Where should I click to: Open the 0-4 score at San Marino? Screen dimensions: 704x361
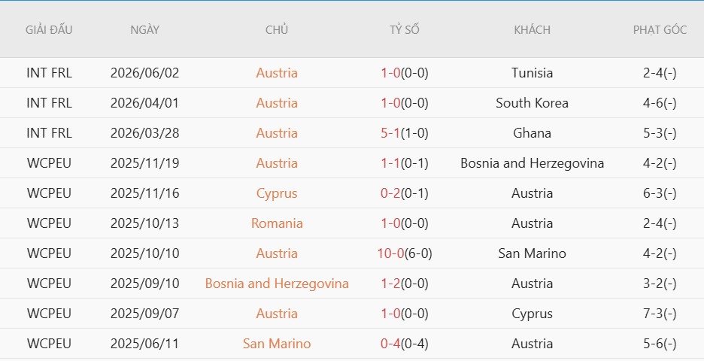coord(390,344)
